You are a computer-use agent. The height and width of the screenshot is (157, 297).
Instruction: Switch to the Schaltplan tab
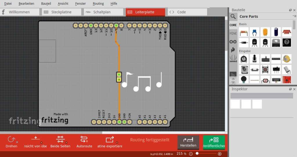coord(102,12)
